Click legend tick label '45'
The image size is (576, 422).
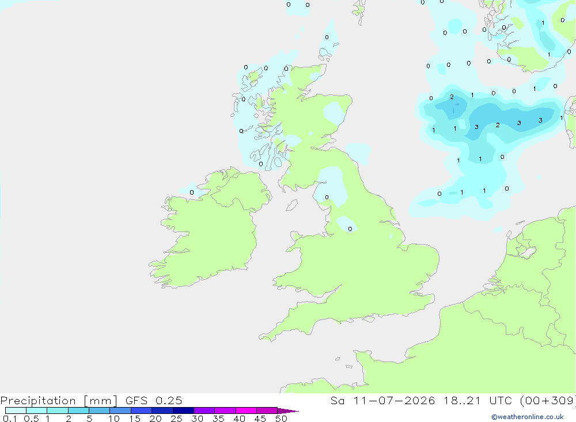[260, 419]
